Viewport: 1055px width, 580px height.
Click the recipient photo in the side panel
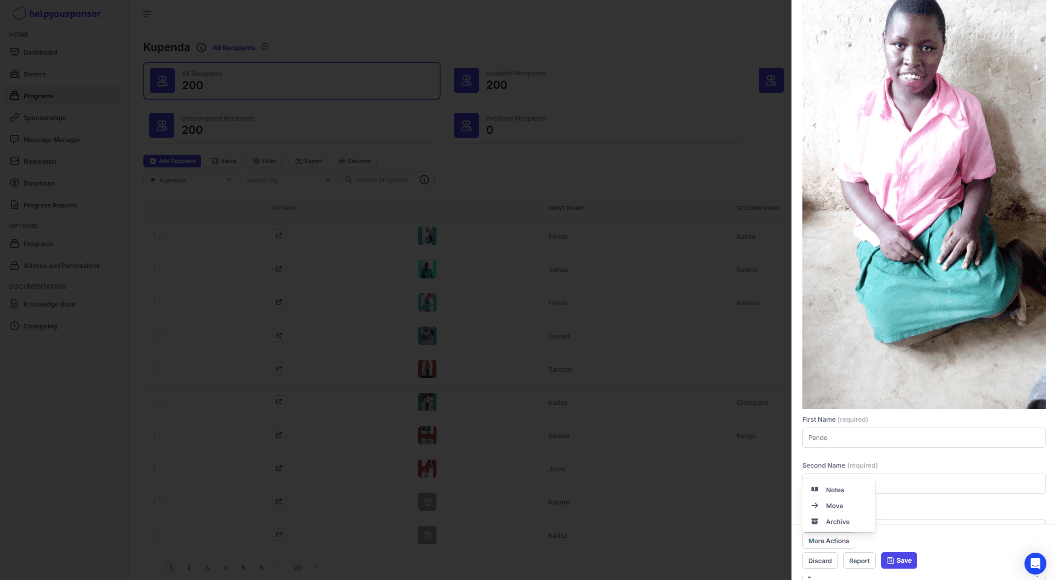[924, 204]
